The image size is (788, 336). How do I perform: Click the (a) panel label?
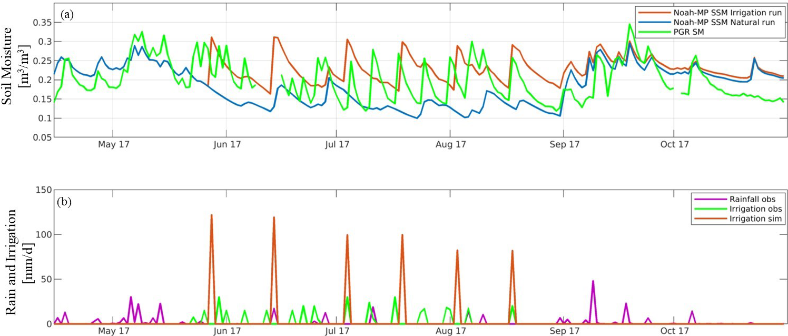pos(67,15)
